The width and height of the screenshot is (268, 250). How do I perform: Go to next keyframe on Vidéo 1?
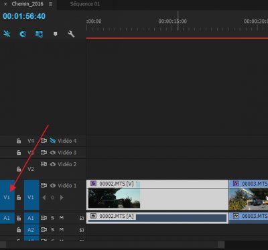(x=62, y=198)
